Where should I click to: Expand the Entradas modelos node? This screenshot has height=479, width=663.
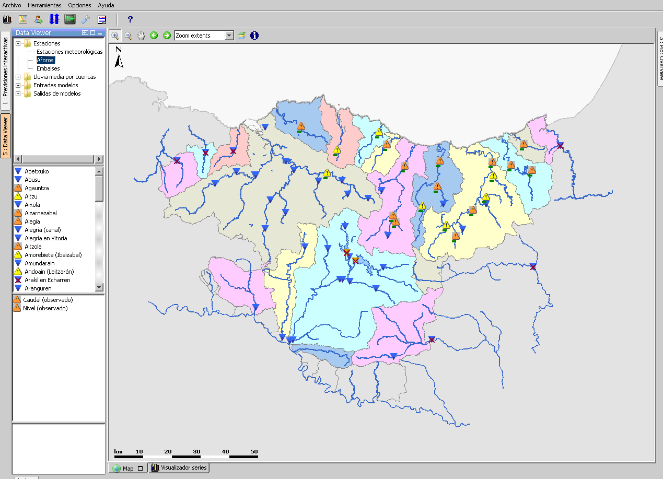[x=18, y=85]
